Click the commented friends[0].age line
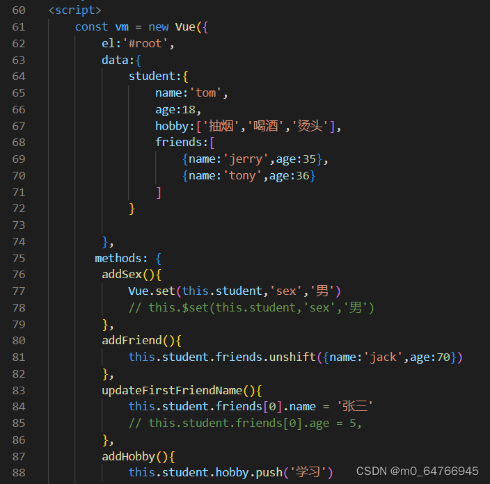 245,423
